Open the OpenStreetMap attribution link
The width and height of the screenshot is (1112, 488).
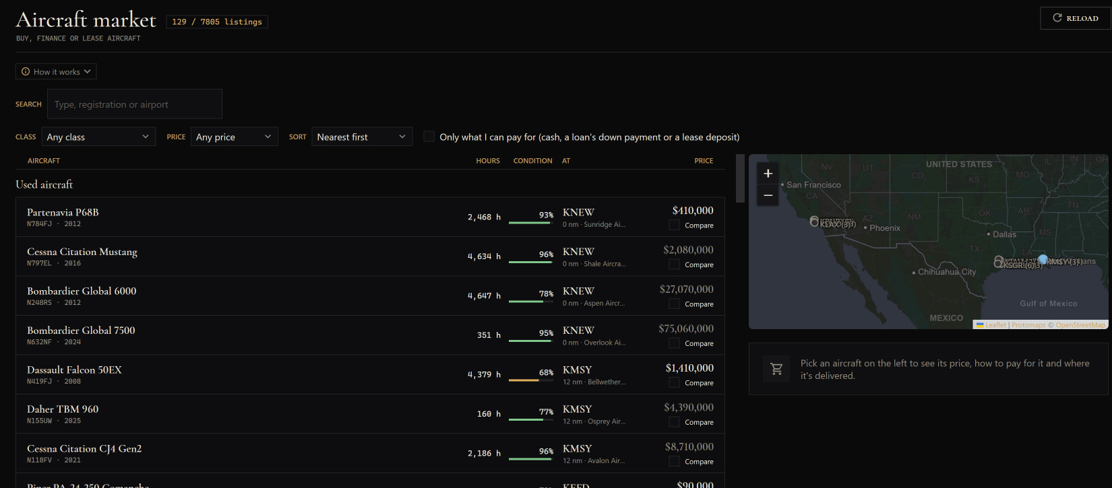(1080, 325)
